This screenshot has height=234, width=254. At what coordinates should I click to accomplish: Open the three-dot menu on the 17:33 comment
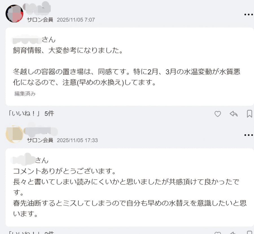(x=248, y=135)
